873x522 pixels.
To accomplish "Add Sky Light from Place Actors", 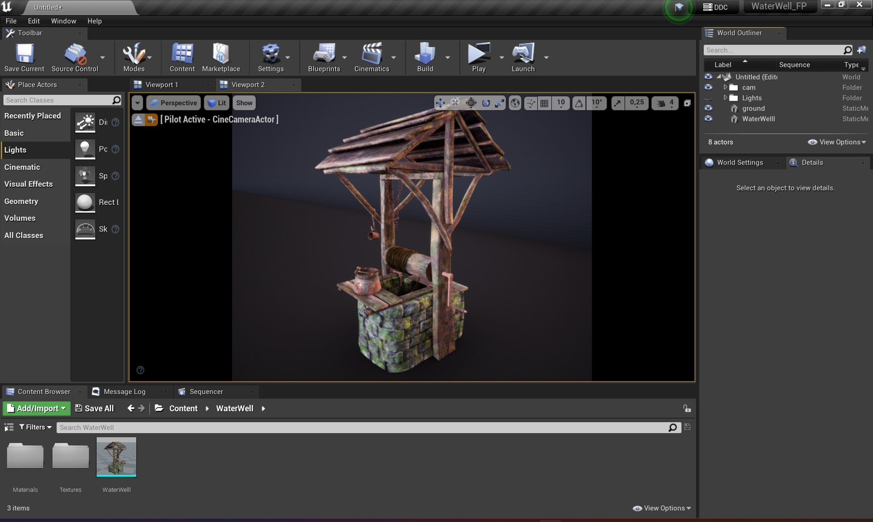I will [x=85, y=229].
